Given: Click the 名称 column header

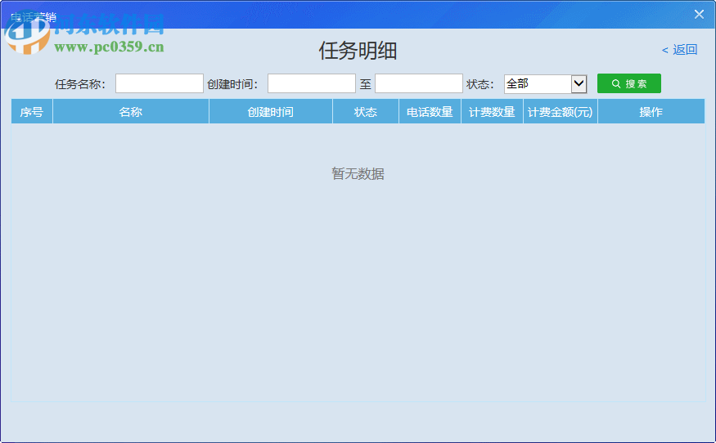Looking at the screenshot, I should pos(131,112).
